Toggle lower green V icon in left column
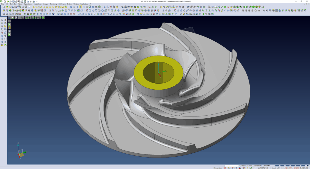 (9, 34)
